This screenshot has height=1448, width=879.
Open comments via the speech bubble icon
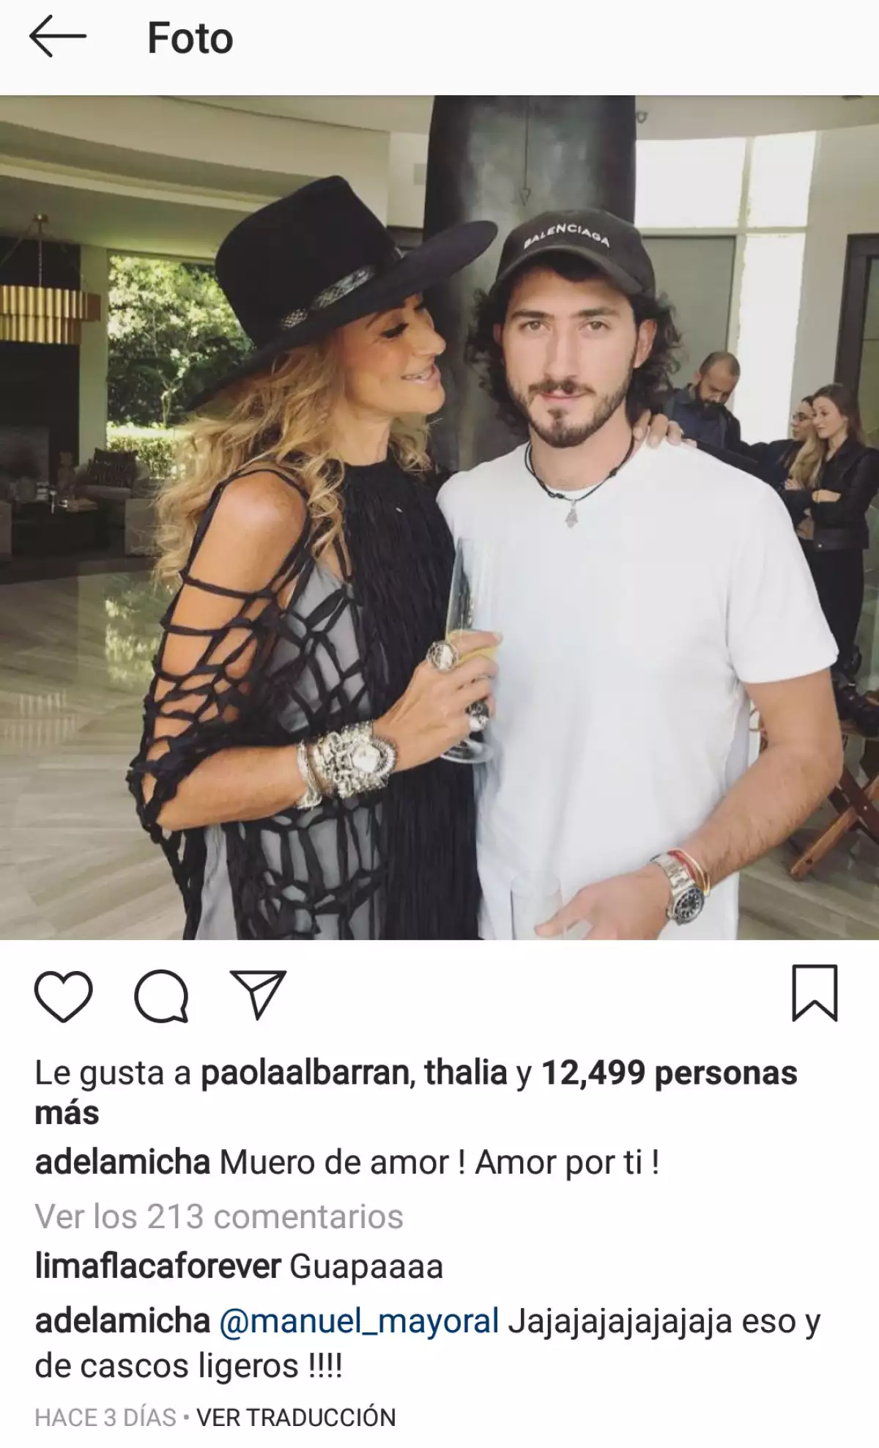pos(161,996)
